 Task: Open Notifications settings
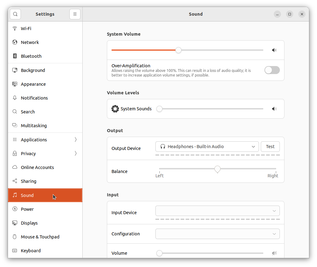click(45, 98)
